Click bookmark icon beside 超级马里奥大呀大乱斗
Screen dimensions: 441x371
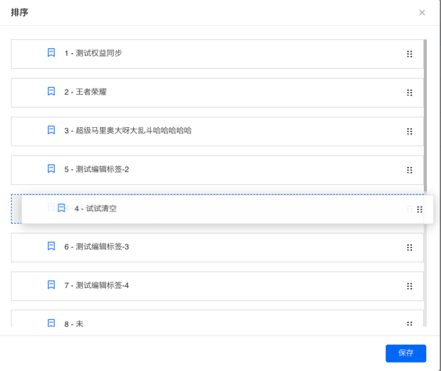tap(51, 130)
